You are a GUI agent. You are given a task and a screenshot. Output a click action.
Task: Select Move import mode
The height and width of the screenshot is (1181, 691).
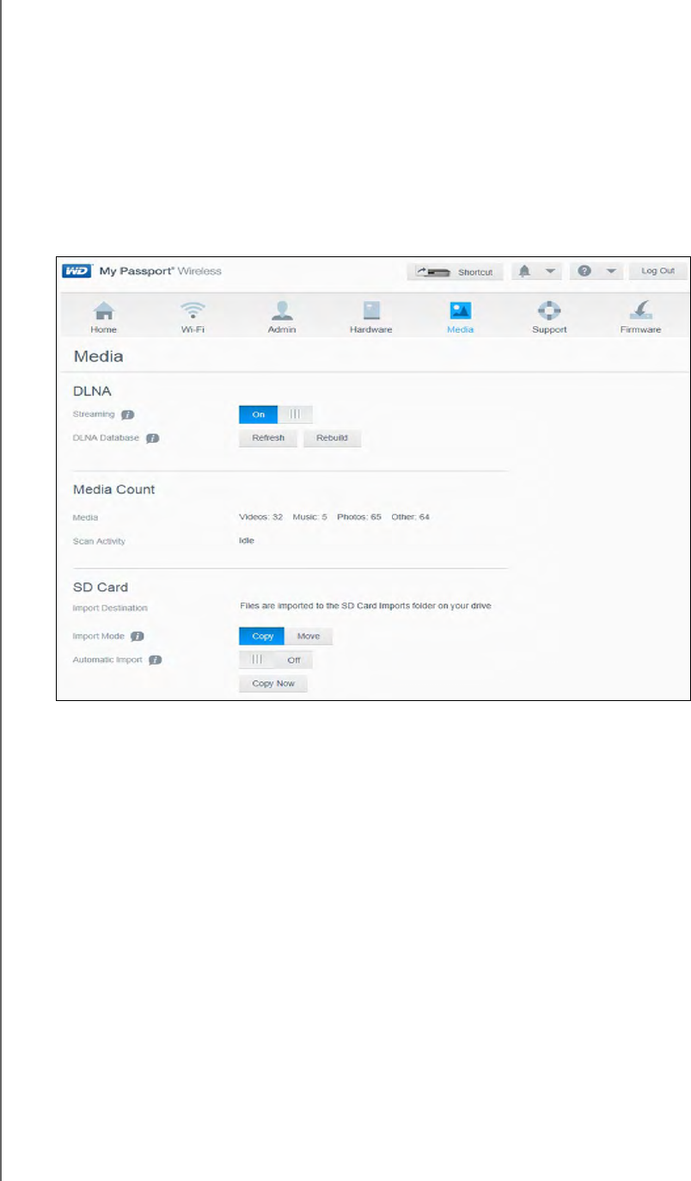(308, 637)
